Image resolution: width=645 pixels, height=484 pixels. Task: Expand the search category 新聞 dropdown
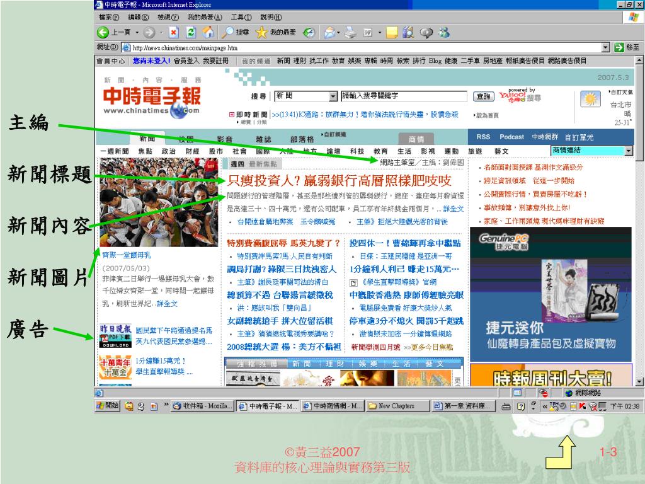pyautogui.click(x=333, y=96)
